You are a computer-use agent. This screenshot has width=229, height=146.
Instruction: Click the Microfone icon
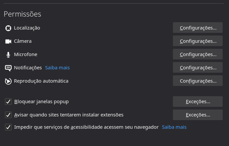8,55
